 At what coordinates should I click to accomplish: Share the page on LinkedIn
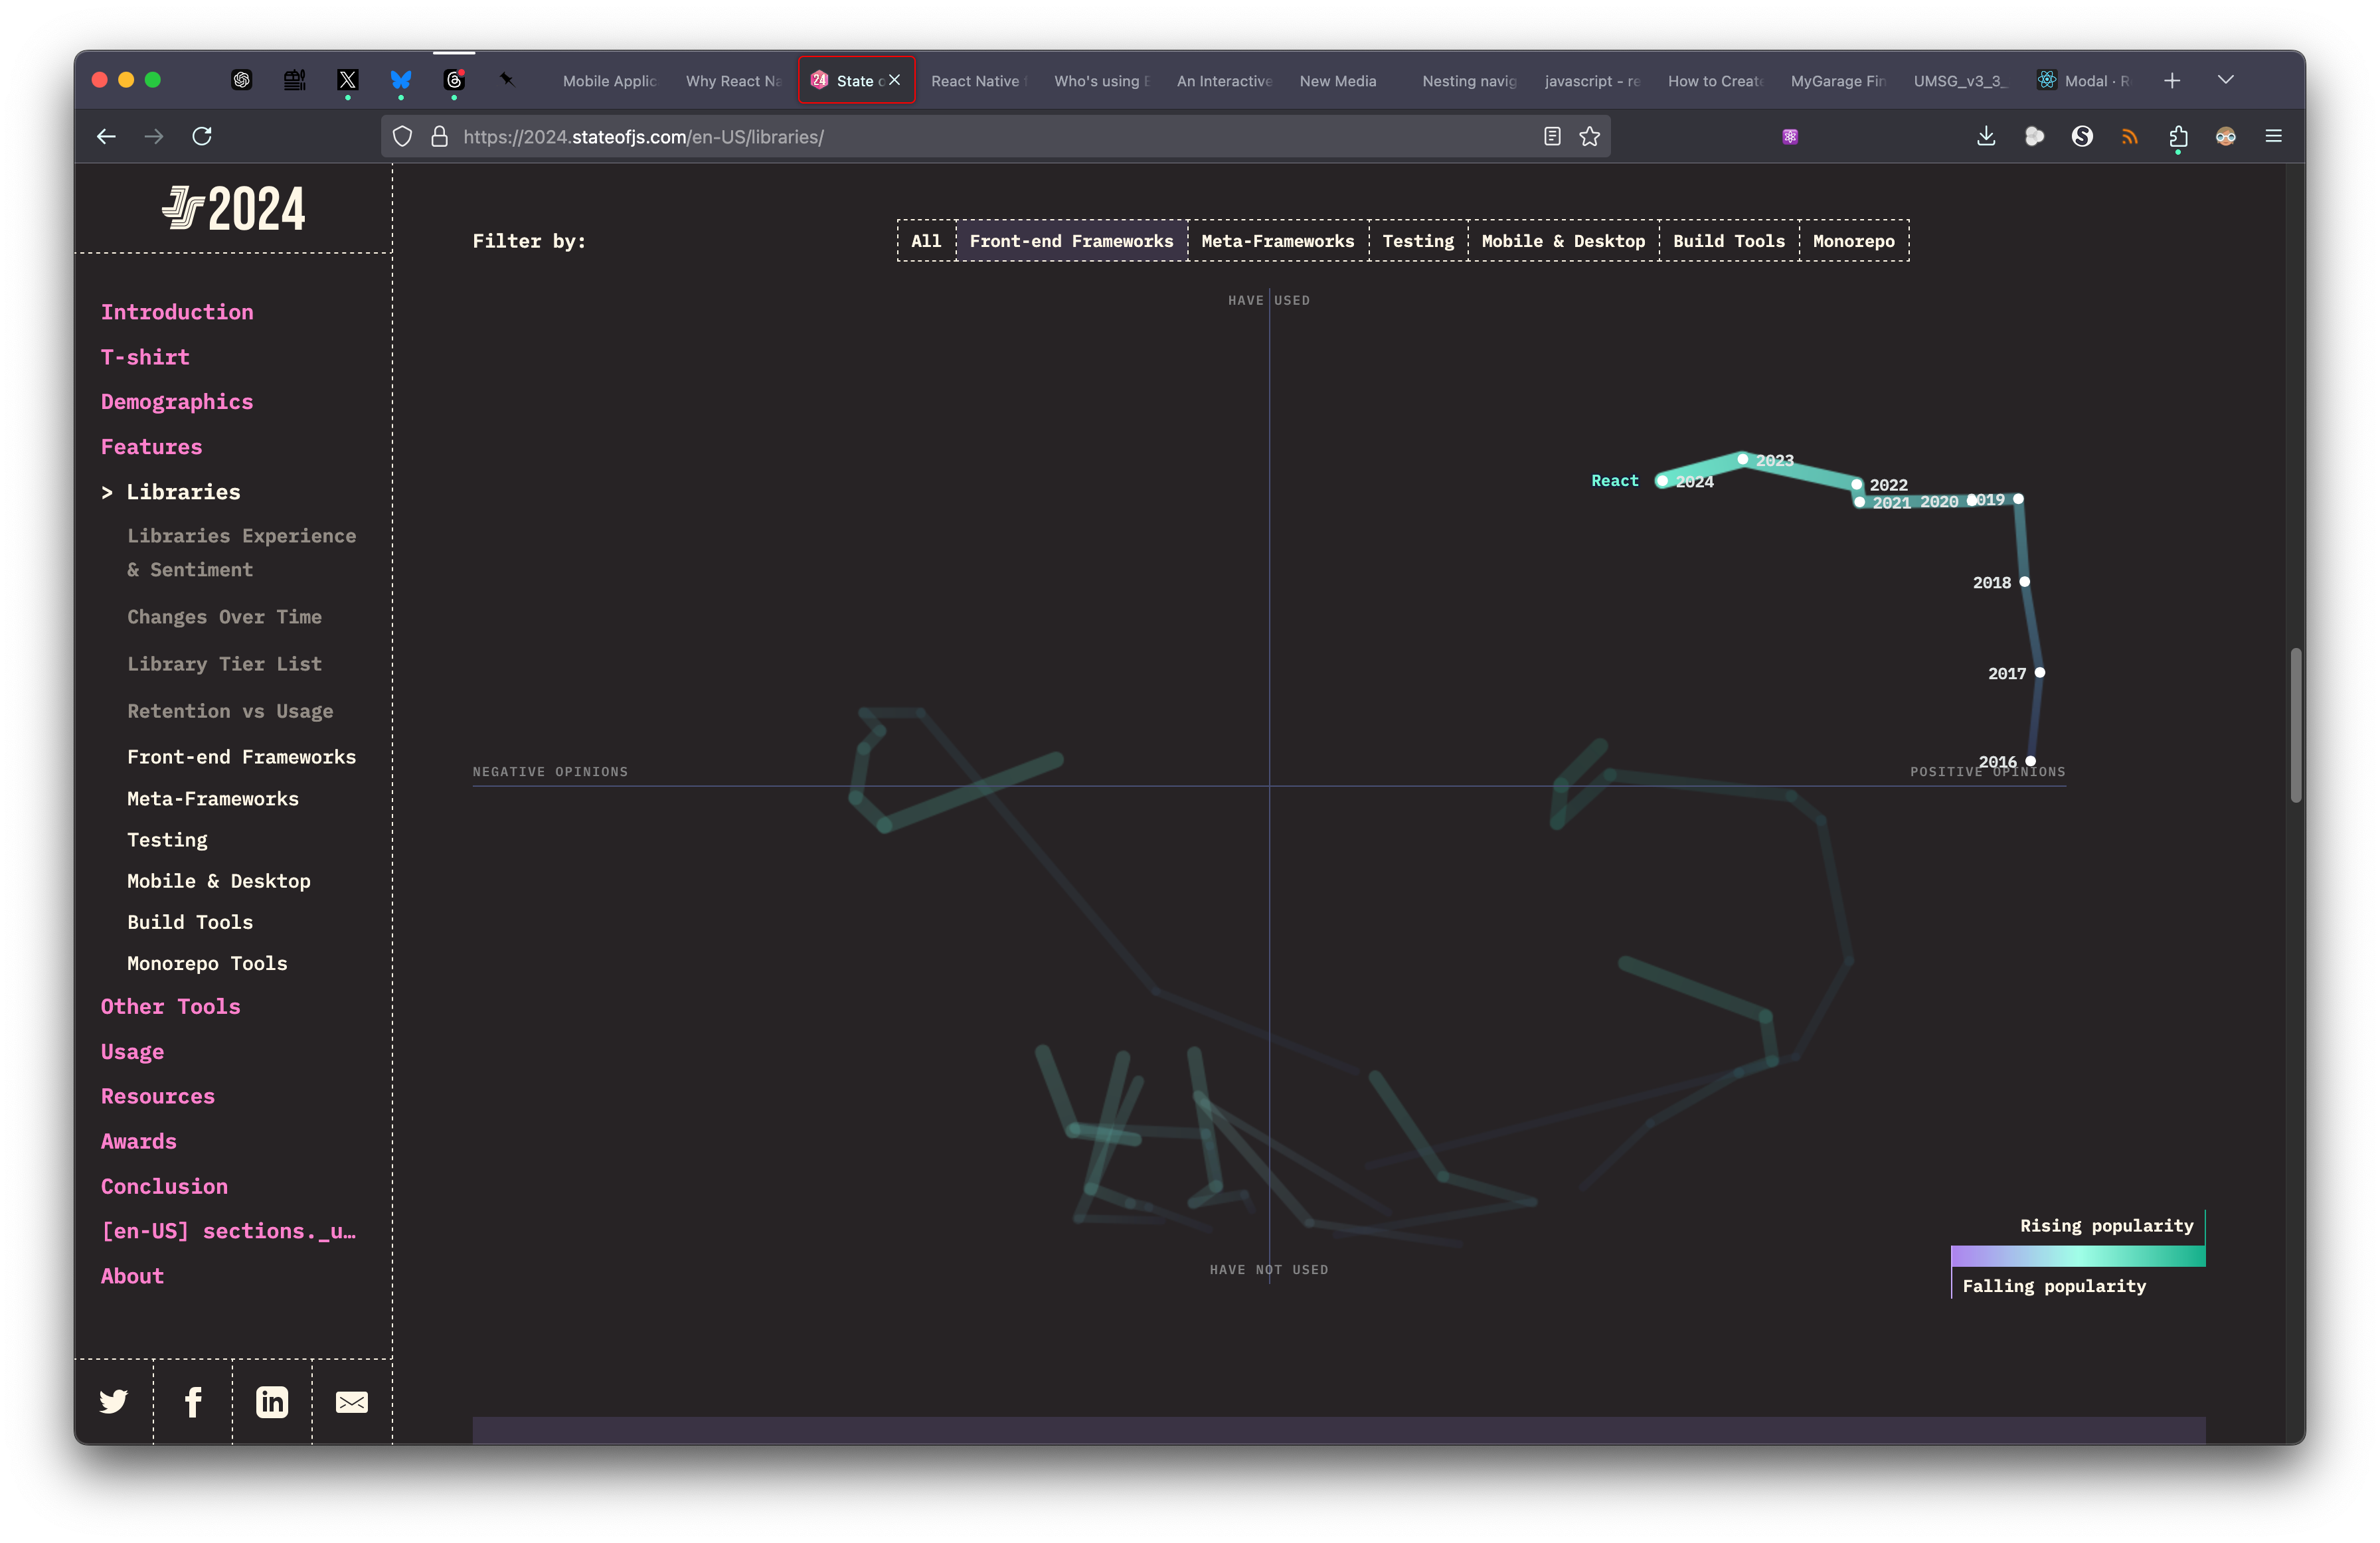click(x=272, y=1401)
